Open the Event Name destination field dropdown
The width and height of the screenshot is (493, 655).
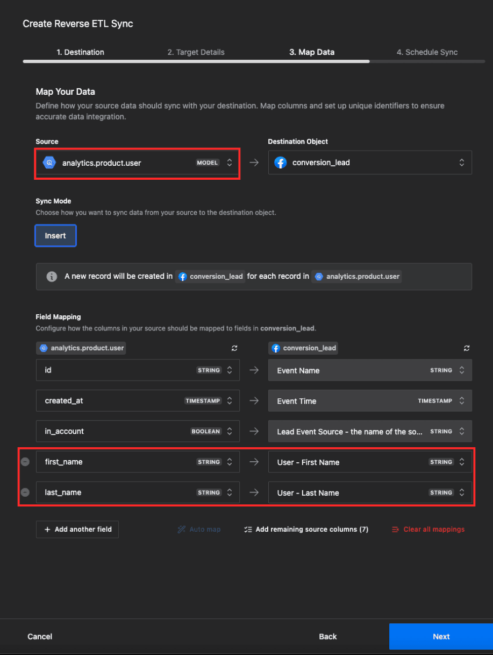coord(461,370)
